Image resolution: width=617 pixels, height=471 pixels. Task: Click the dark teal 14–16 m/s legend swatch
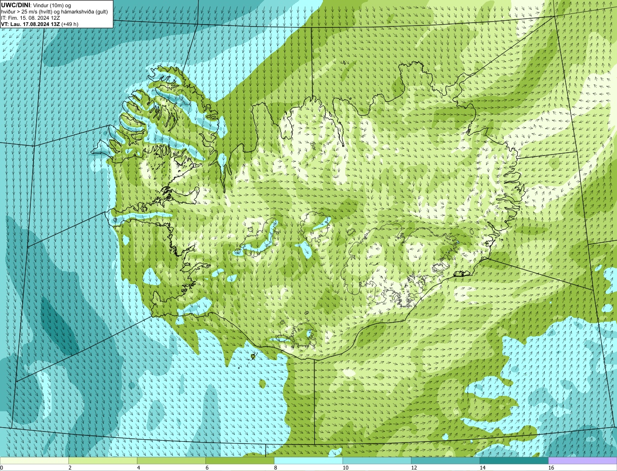pos(514,460)
